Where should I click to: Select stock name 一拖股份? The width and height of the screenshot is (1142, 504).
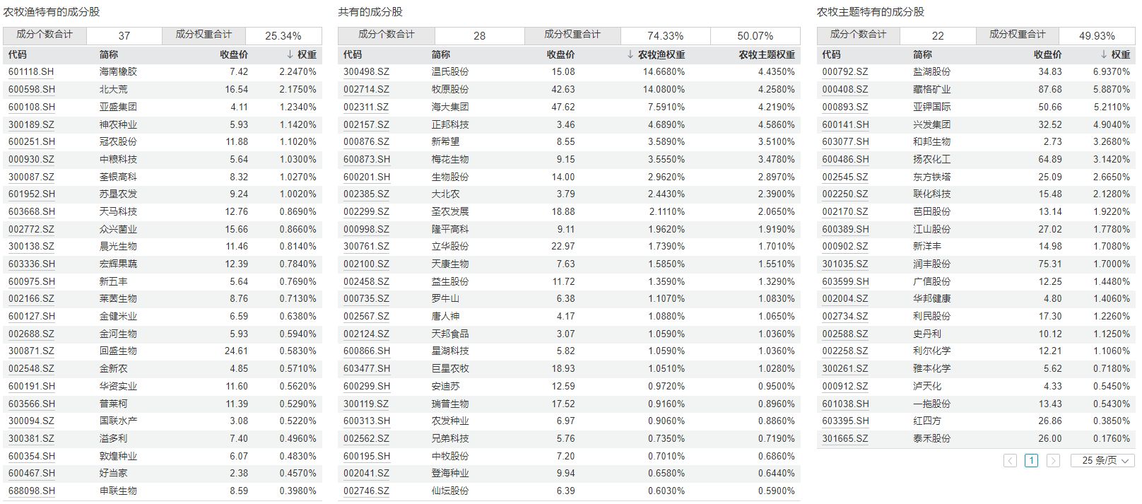(931, 404)
